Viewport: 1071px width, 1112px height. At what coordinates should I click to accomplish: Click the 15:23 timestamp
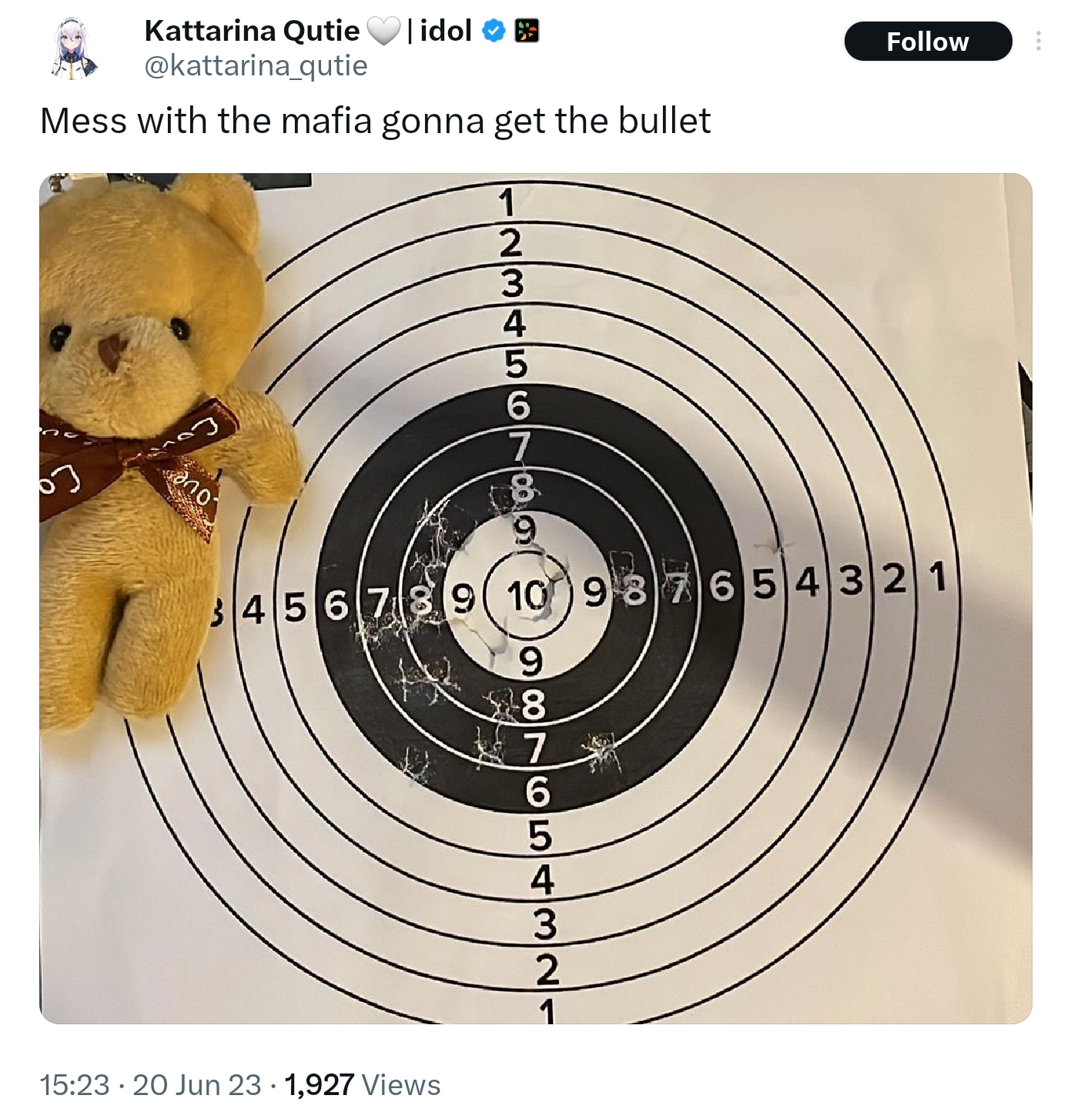(x=75, y=1085)
